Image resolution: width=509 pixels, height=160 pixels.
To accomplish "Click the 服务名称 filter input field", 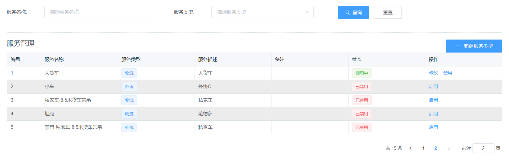I will click(95, 12).
